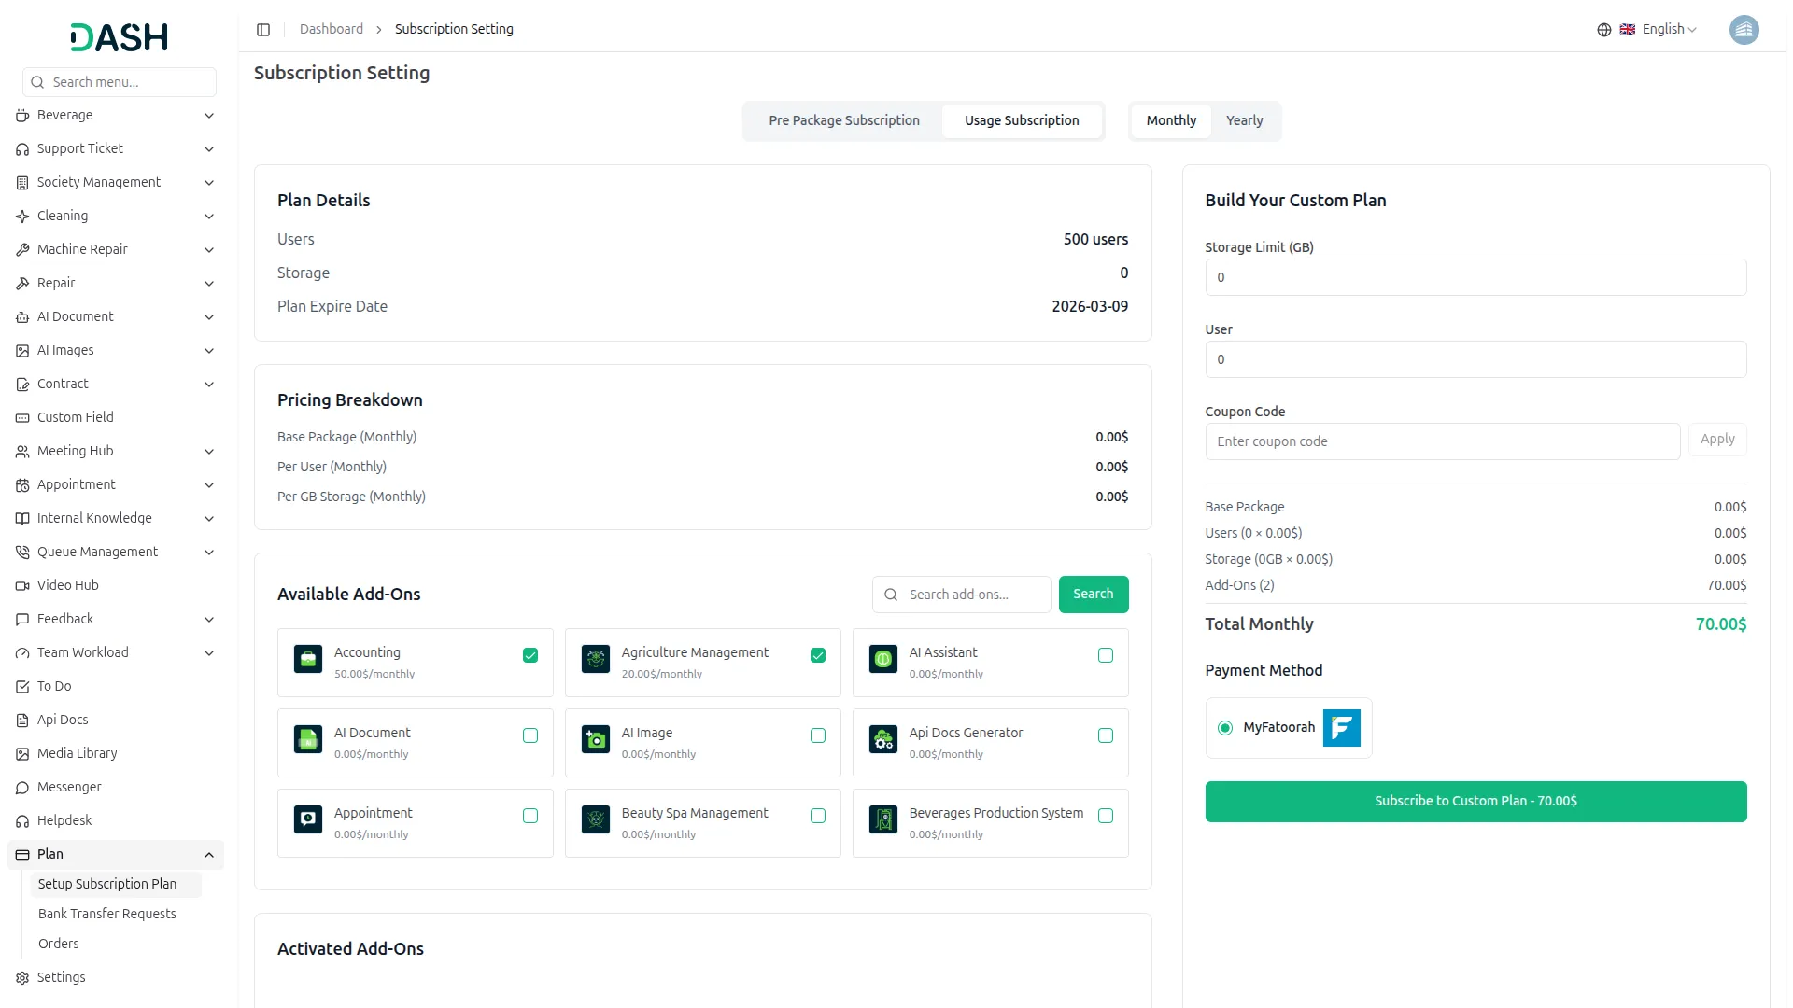Screen dimensions: 1793x1008
Task: Uncheck the Accounting add-on checkbox
Action: point(530,655)
